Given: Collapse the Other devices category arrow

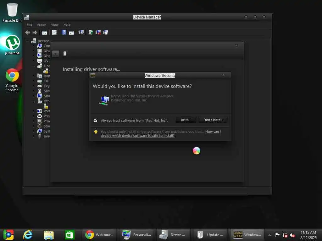Looking at the screenshot, I should pyautogui.click(x=34, y=101).
